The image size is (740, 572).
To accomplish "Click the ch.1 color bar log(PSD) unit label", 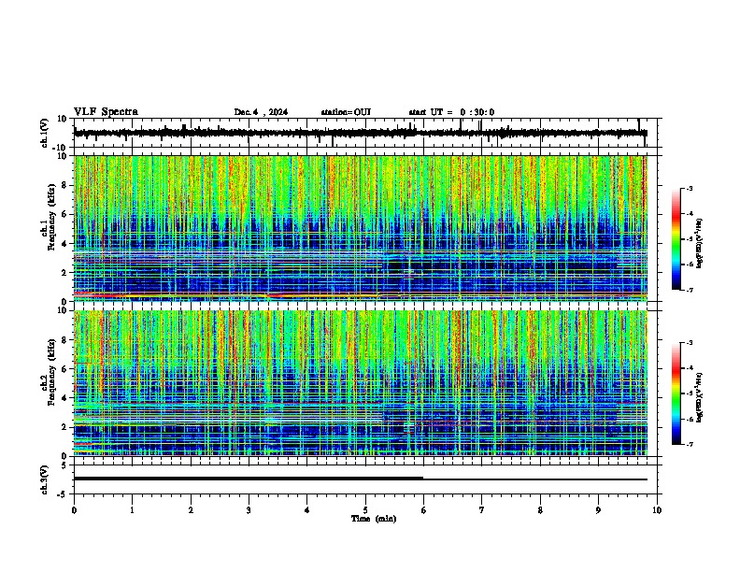I will pyautogui.click(x=700, y=243).
